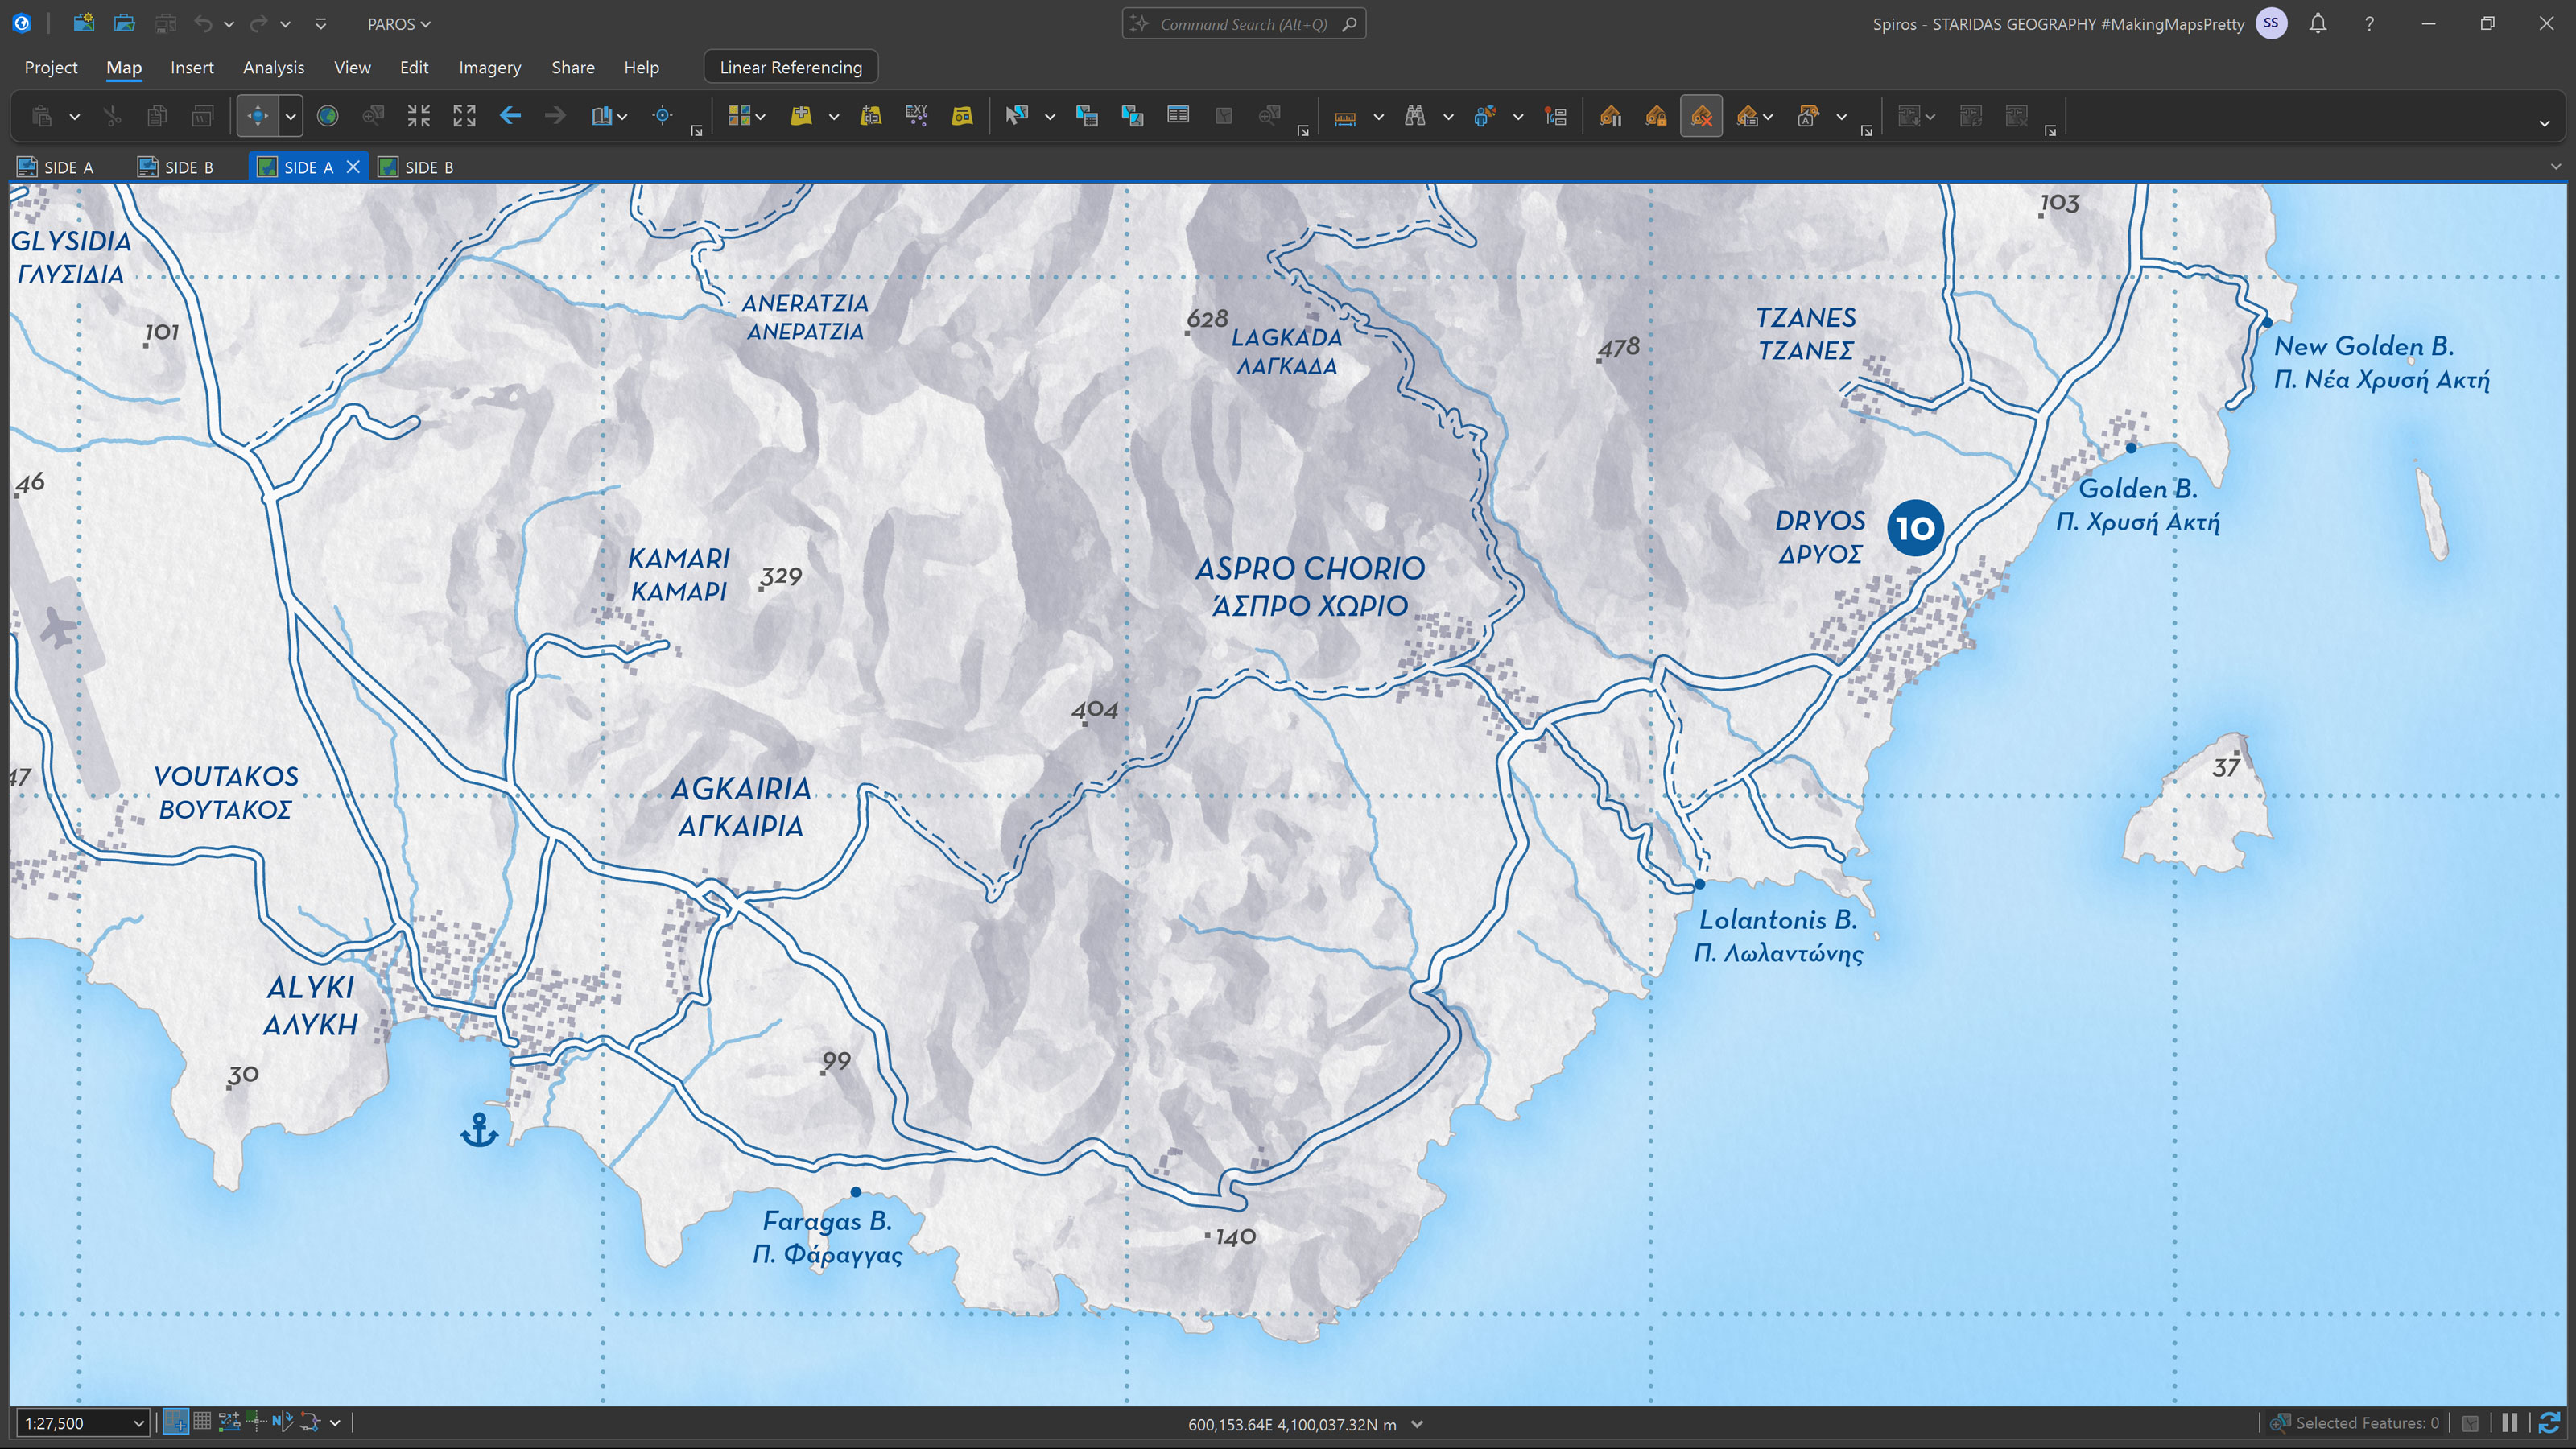2576x1449 pixels.
Task: Toggle the snapping button in status bar
Action: [176, 1422]
